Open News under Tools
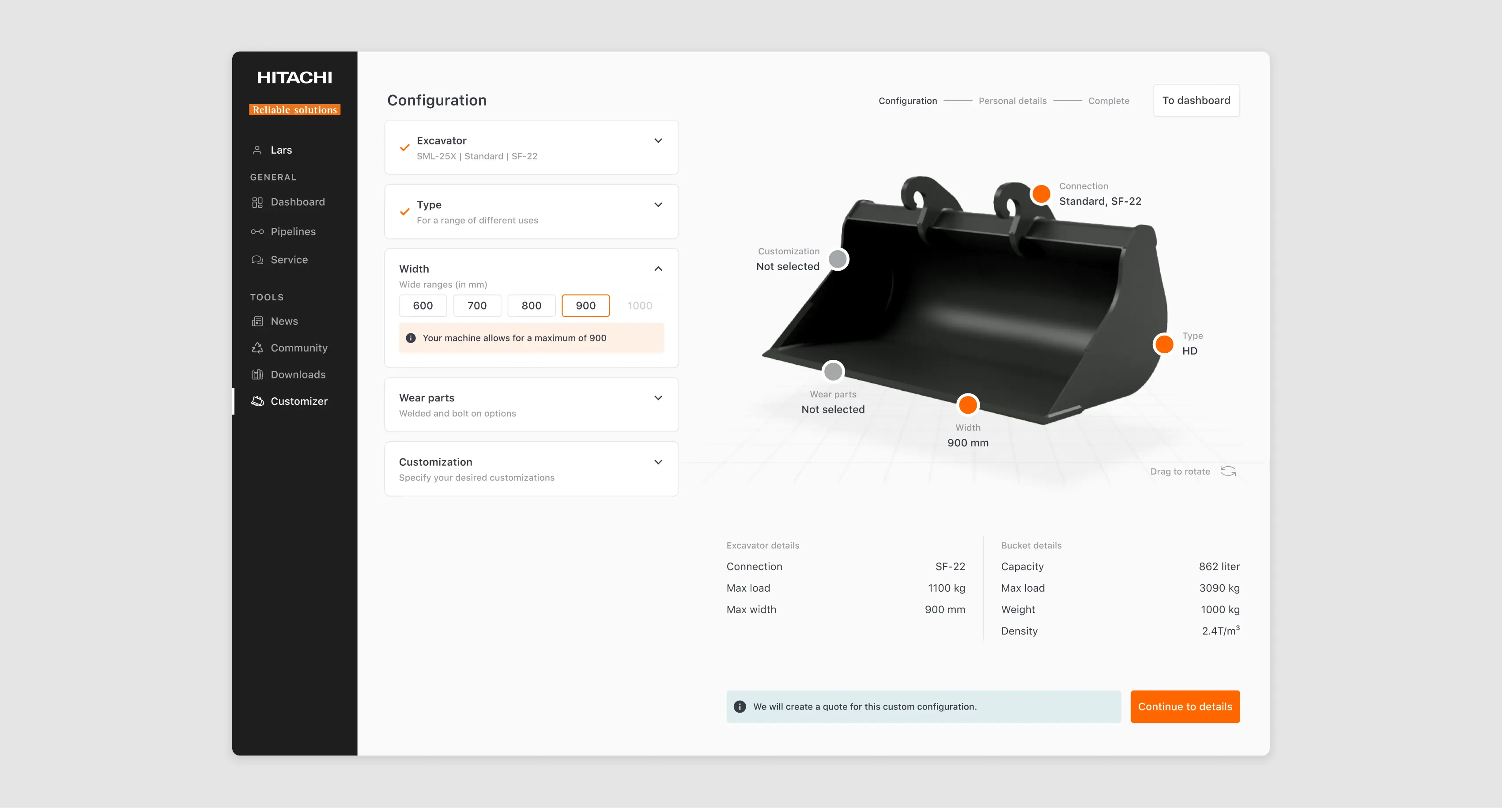 pyautogui.click(x=284, y=321)
